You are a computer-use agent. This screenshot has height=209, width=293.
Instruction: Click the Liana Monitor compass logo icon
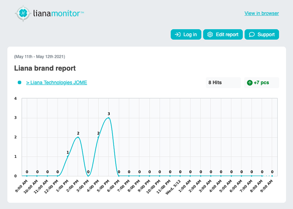click(x=23, y=13)
